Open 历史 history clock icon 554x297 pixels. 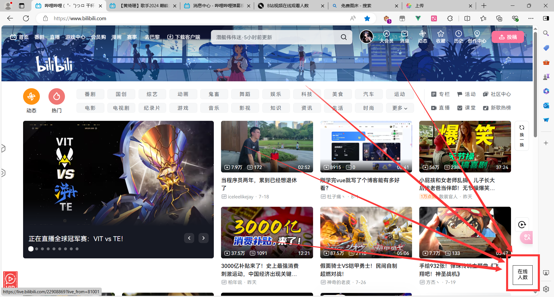click(458, 37)
